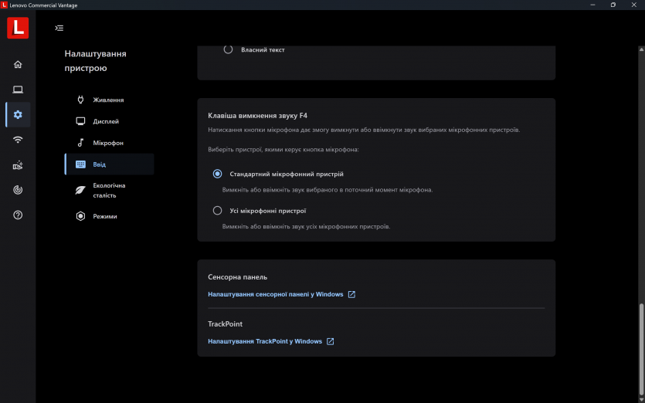Go to Дисплей display settings
The image size is (645, 403).
pos(106,121)
